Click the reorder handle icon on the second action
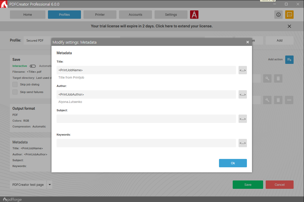304x202 pixels. coord(289,100)
